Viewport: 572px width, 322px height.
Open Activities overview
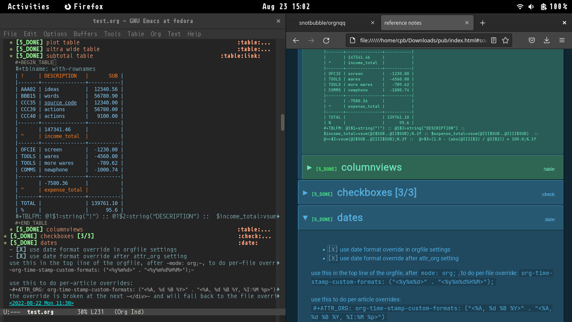coord(28,7)
